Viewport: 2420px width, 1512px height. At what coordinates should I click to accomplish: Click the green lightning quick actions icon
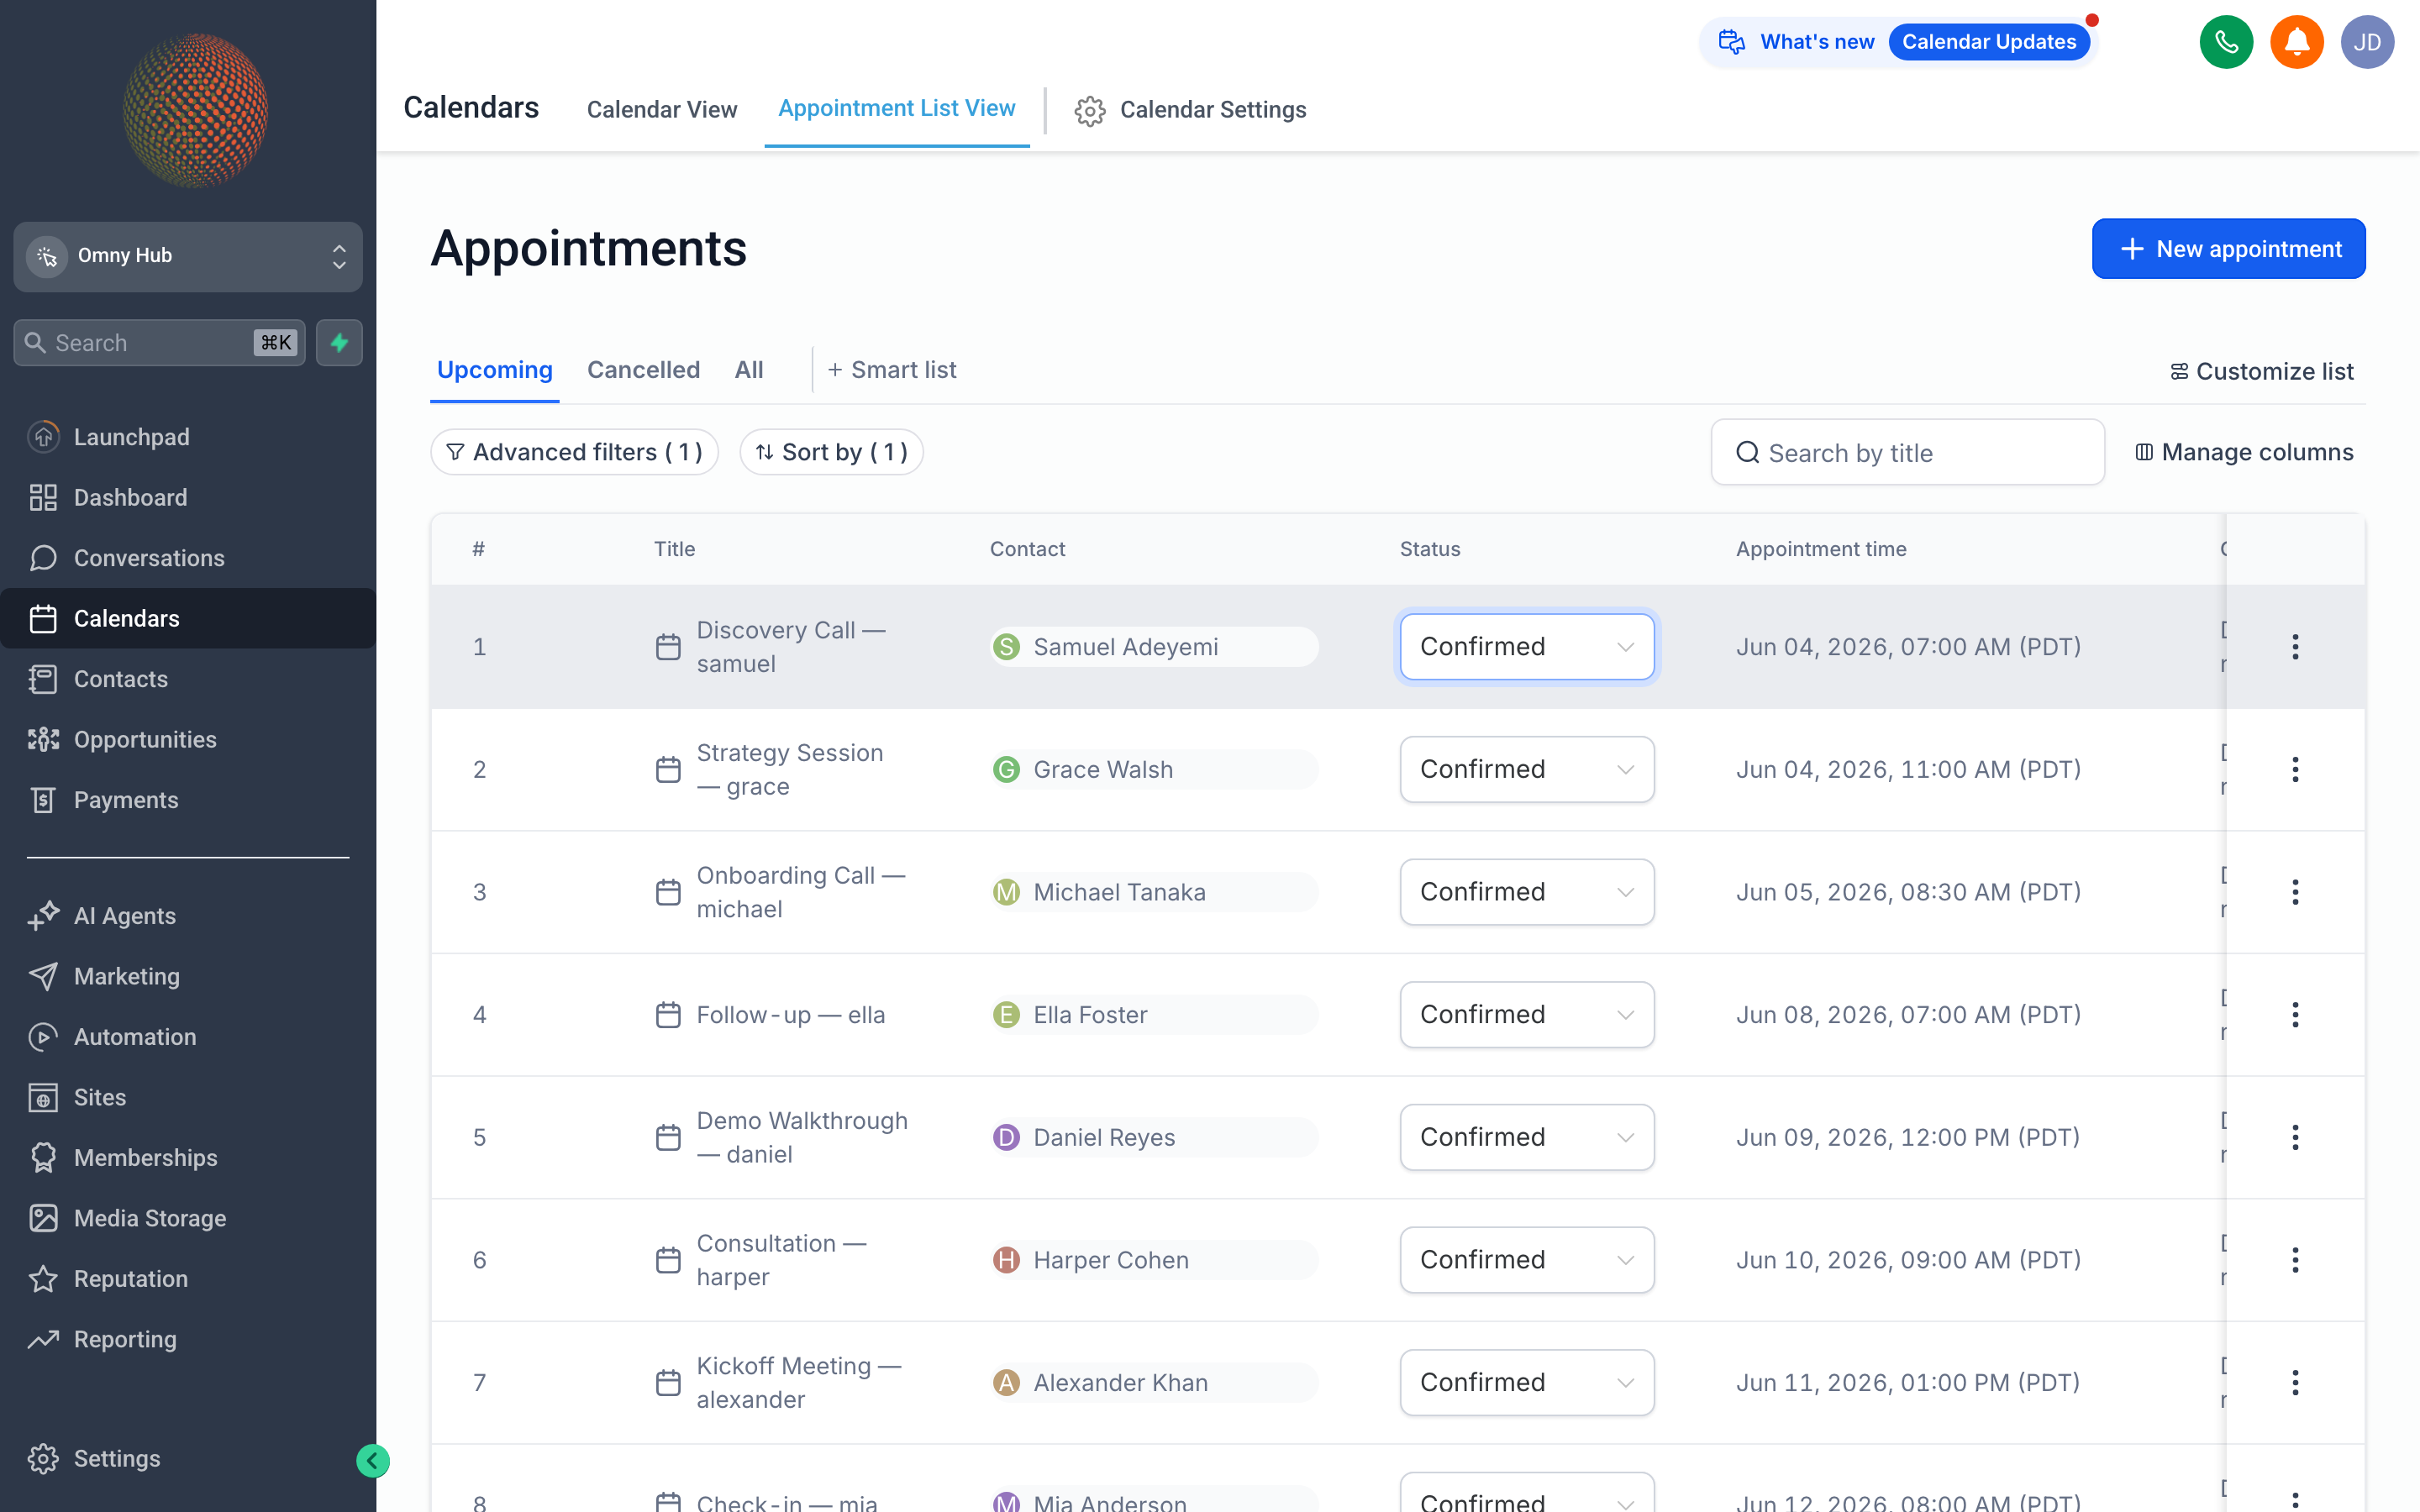click(x=339, y=343)
